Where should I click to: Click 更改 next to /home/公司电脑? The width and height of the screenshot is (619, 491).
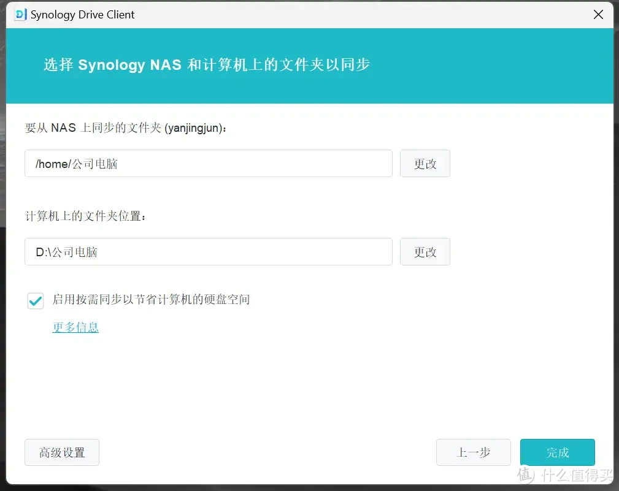[x=425, y=163]
